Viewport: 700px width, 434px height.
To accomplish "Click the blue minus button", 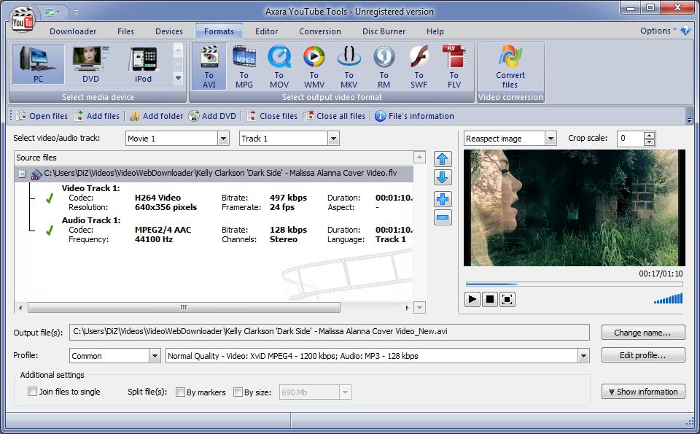I will coord(443,217).
